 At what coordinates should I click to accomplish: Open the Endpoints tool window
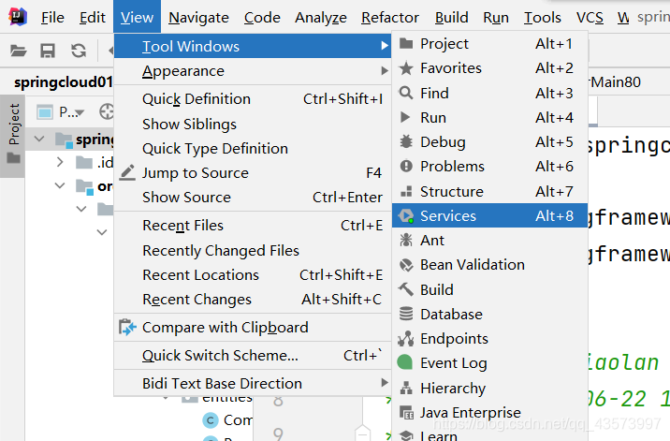454,339
